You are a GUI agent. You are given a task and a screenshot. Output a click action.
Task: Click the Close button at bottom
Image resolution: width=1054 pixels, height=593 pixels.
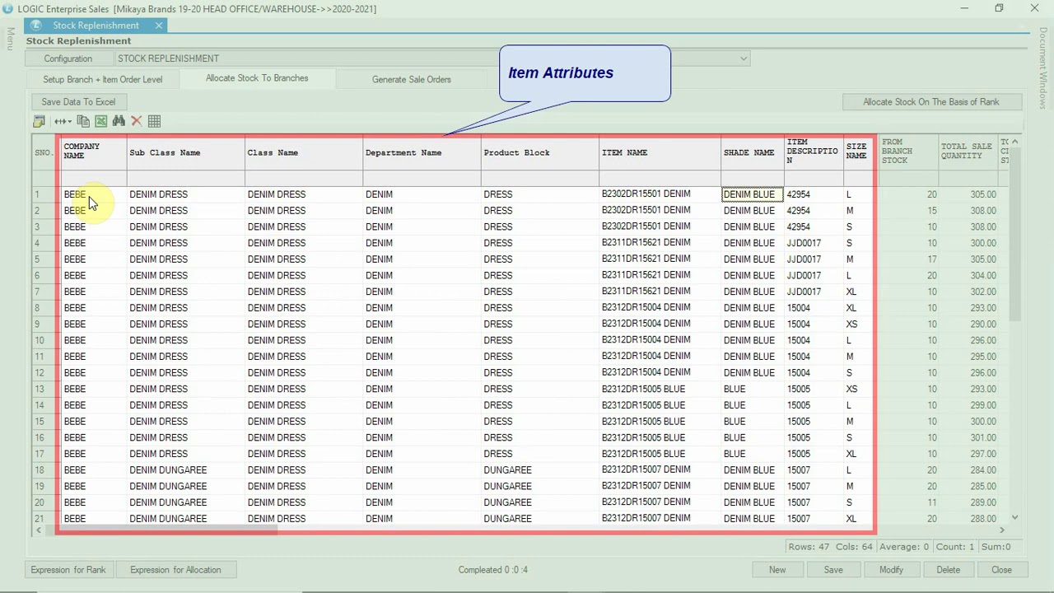tap(1001, 570)
